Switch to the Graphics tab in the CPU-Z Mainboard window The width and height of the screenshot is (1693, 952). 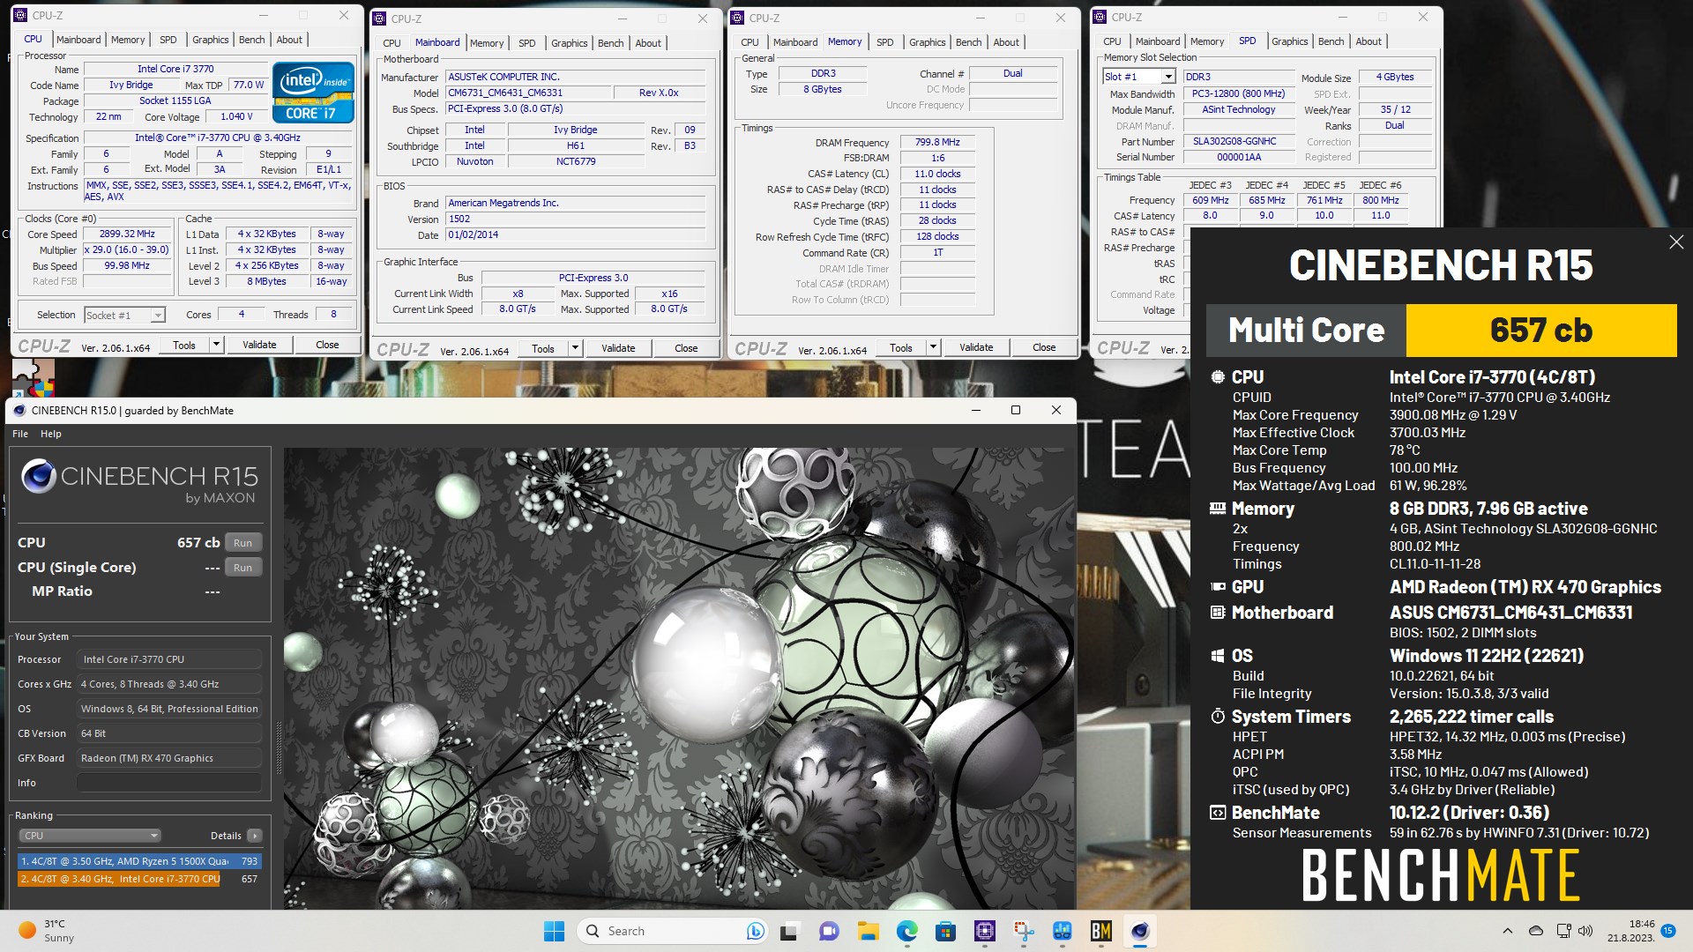pos(569,43)
